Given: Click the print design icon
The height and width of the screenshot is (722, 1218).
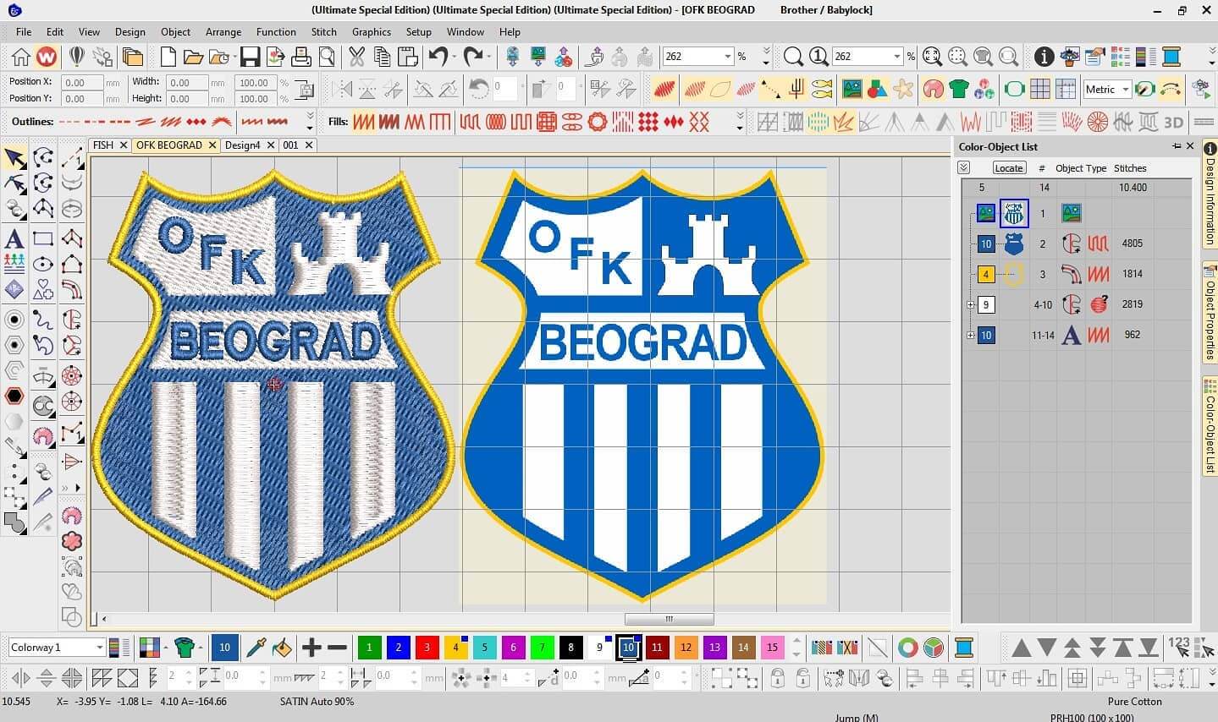Looking at the screenshot, I should (x=301, y=57).
